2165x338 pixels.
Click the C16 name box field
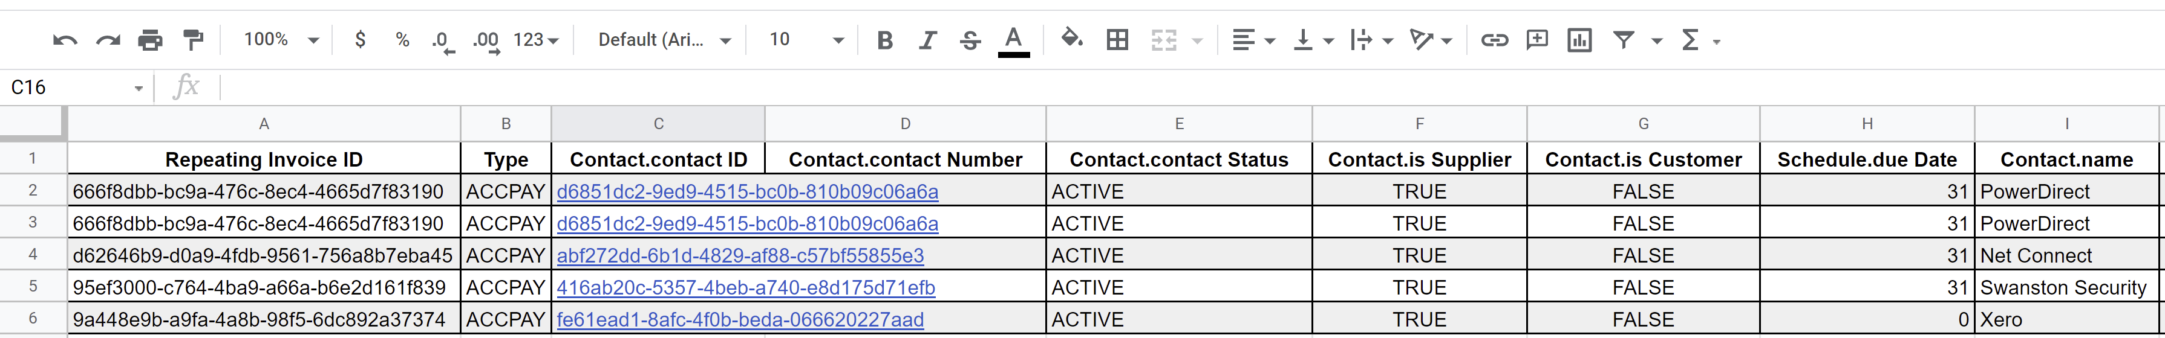(76, 88)
